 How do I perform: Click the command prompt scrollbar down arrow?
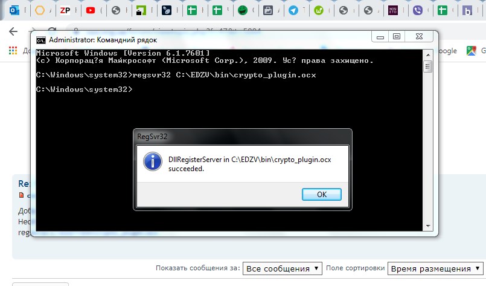click(427, 226)
